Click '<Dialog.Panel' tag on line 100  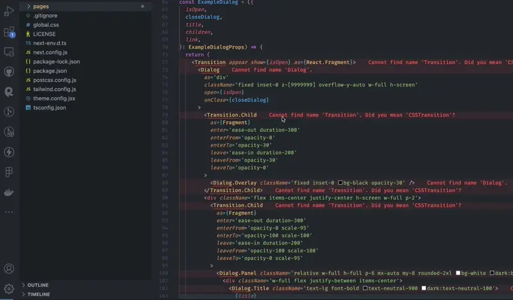click(237, 273)
